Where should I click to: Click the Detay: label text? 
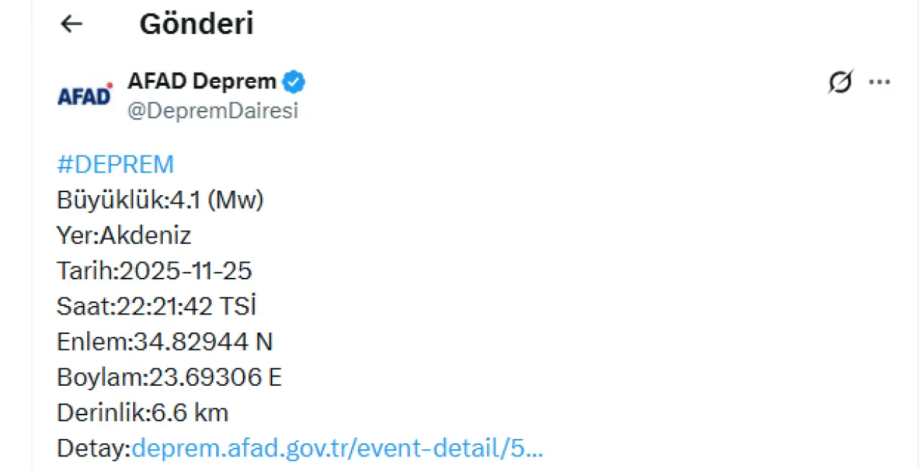94,448
